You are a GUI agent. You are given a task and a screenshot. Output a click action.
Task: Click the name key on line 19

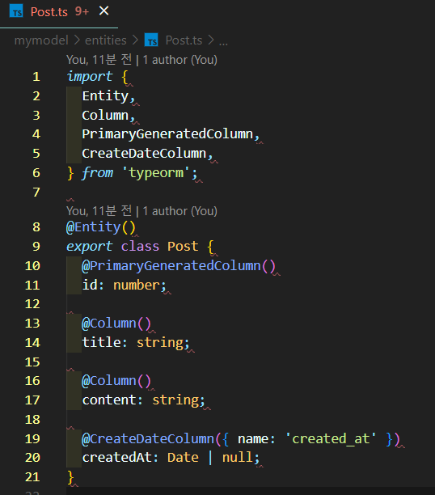tap(253, 439)
